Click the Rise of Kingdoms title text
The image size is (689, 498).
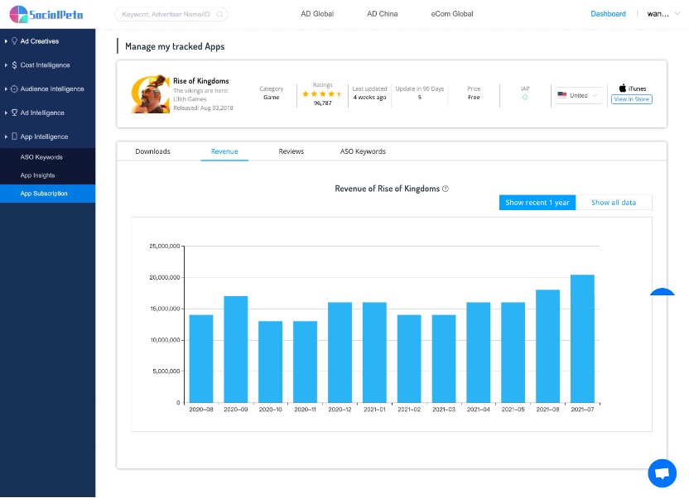200,81
